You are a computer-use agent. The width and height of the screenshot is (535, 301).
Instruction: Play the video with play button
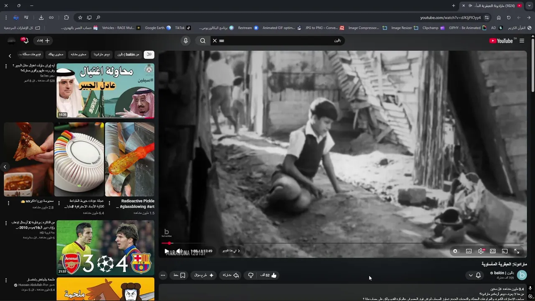point(167,251)
